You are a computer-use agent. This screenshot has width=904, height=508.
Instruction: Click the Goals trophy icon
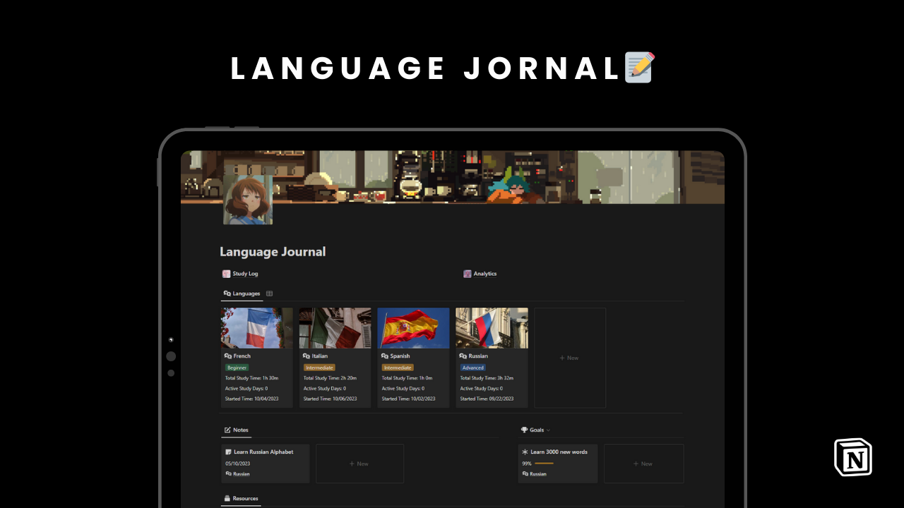click(524, 430)
